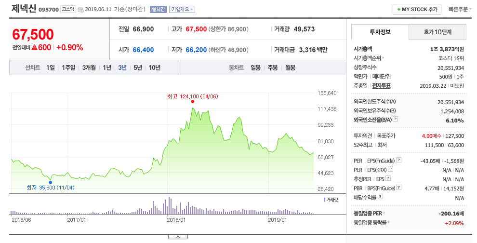Show the 일봉 daily candle chart
The height and width of the screenshot is (243, 477).
click(255, 67)
